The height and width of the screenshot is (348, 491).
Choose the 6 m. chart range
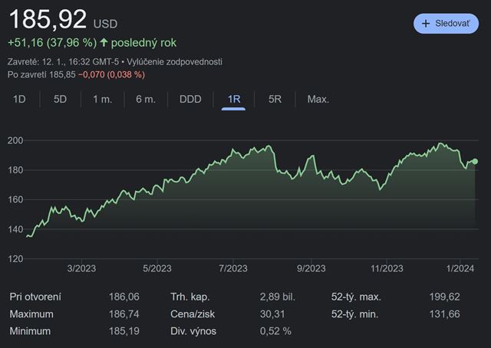(145, 100)
